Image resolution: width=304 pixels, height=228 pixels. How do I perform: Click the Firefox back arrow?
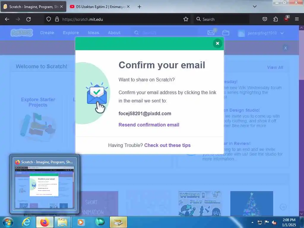coord(7,19)
